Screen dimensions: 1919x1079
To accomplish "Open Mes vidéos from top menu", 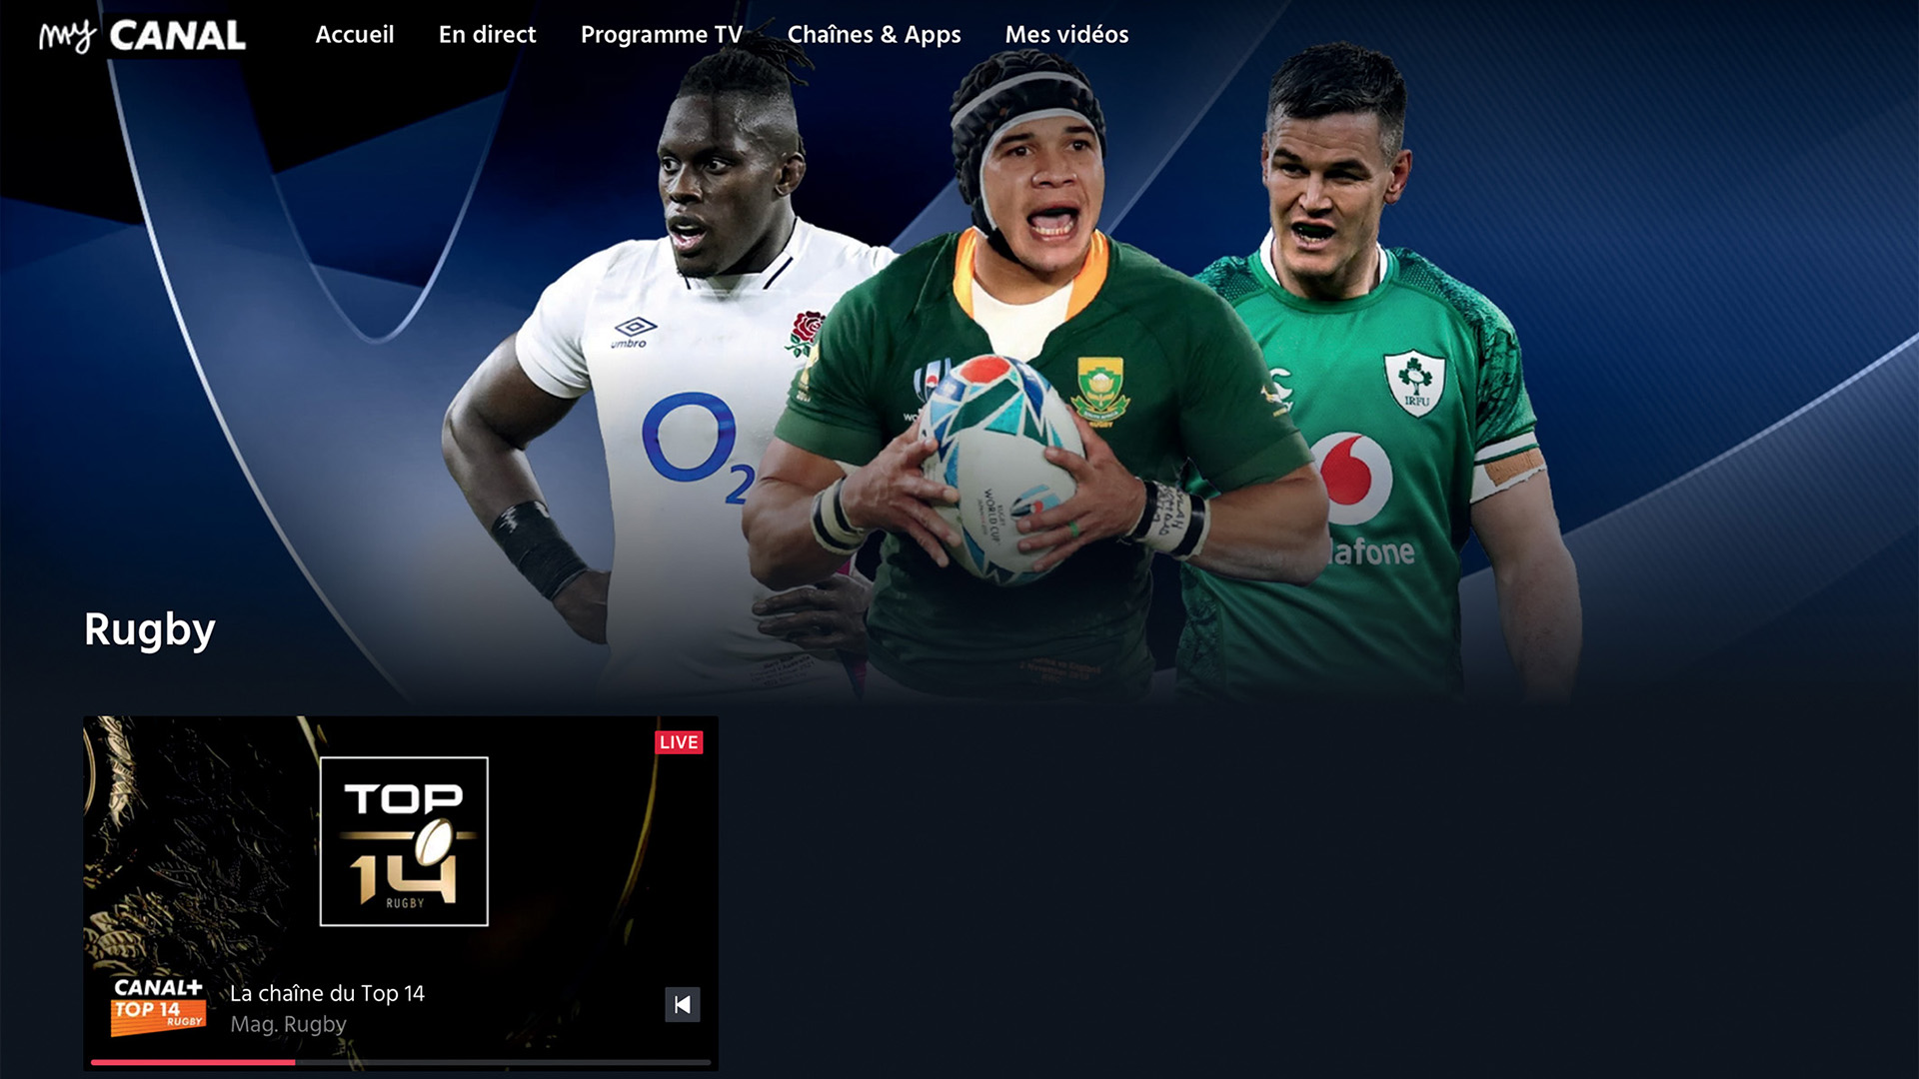I will click(1066, 35).
